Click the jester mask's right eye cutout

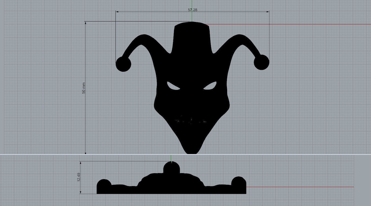(210, 86)
